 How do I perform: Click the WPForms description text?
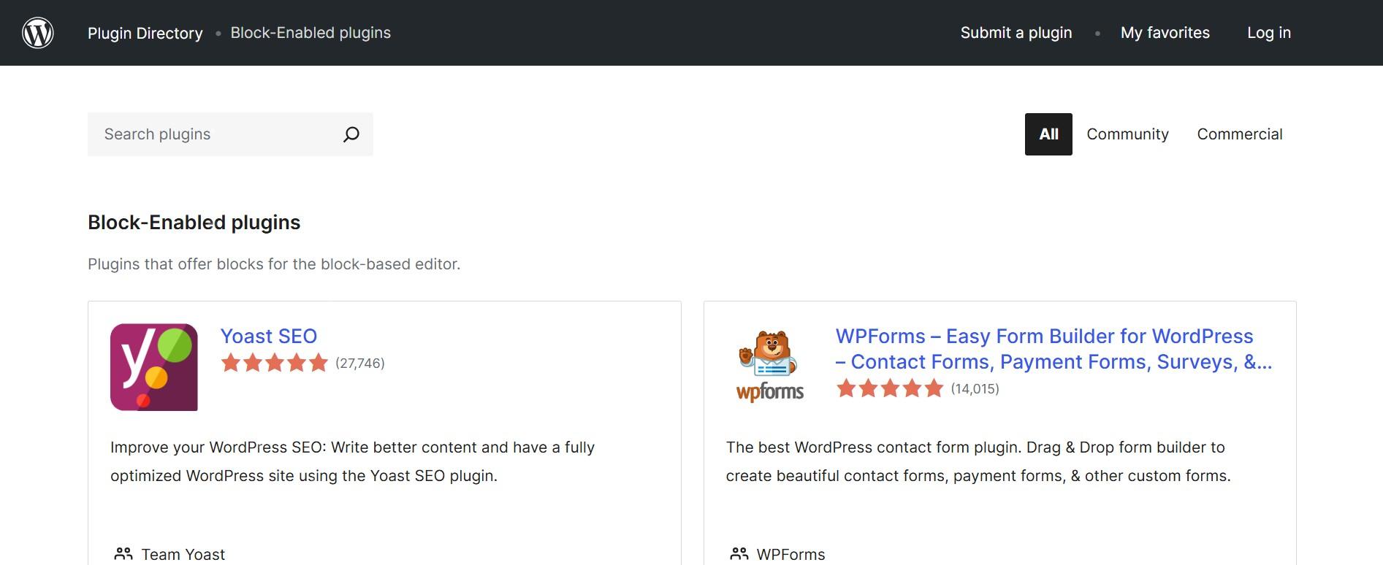click(x=978, y=461)
